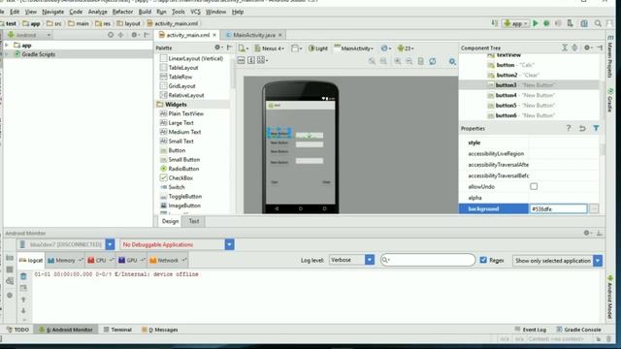Zoom in on the design preview
This screenshot has height=349, width=621.
click(397, 61)
